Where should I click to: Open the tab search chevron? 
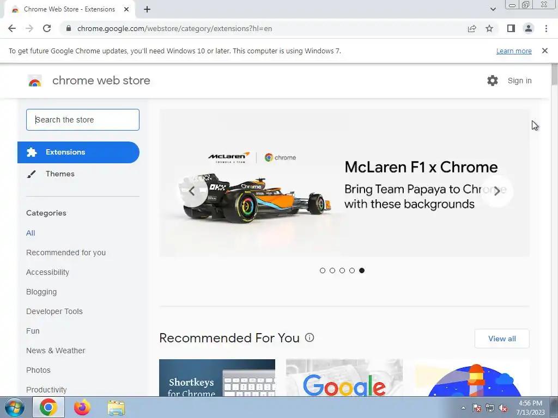[493, 9]
